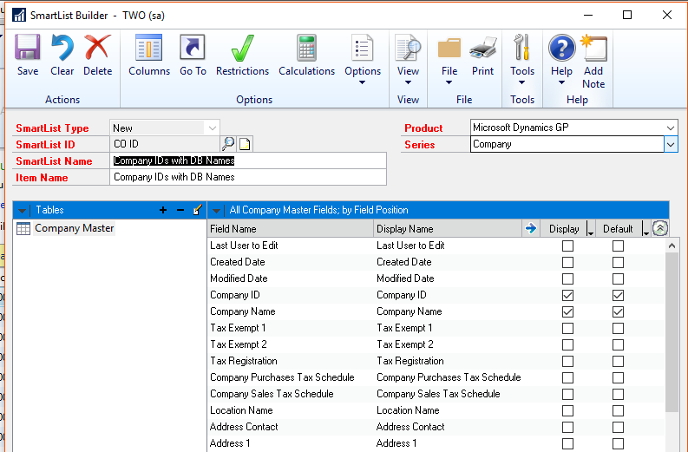Uncheck Default checkbox for Company Name

tap(618, 311)
